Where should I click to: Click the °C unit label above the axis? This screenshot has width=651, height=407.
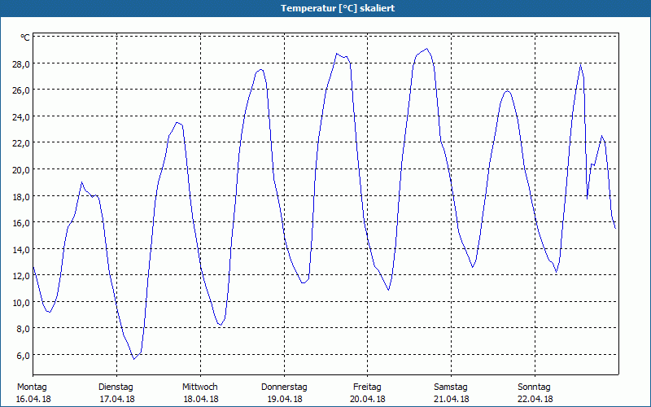(x=25, y=37)
